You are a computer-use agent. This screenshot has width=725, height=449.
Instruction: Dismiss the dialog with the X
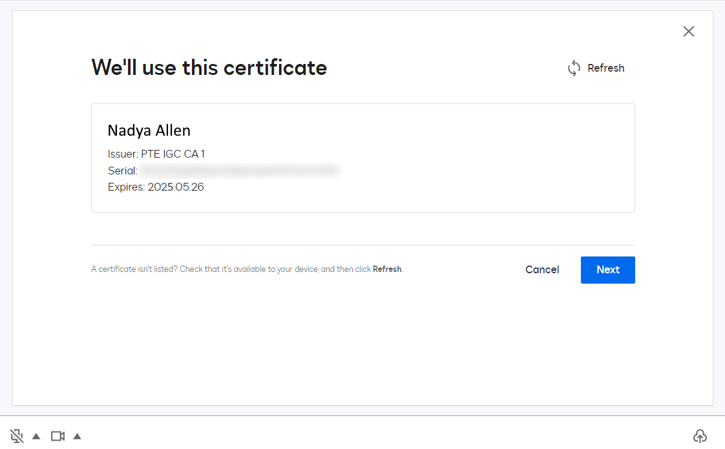[x=688, y=31]
